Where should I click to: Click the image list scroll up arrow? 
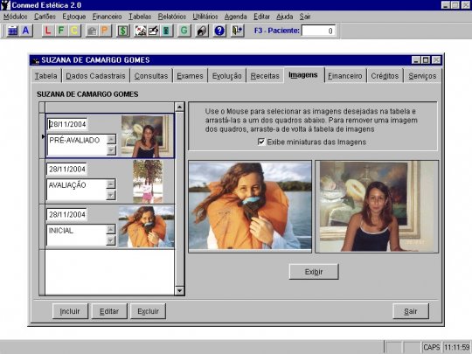(179, 107)
